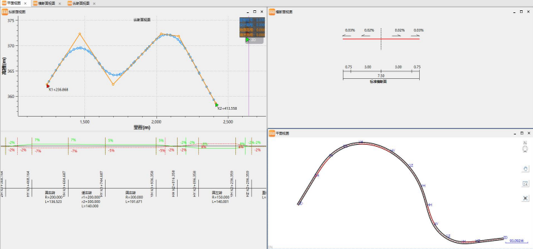Click the orange low vertex near station 1,700
Screen dimensions: 533x249
coord(113,84)
